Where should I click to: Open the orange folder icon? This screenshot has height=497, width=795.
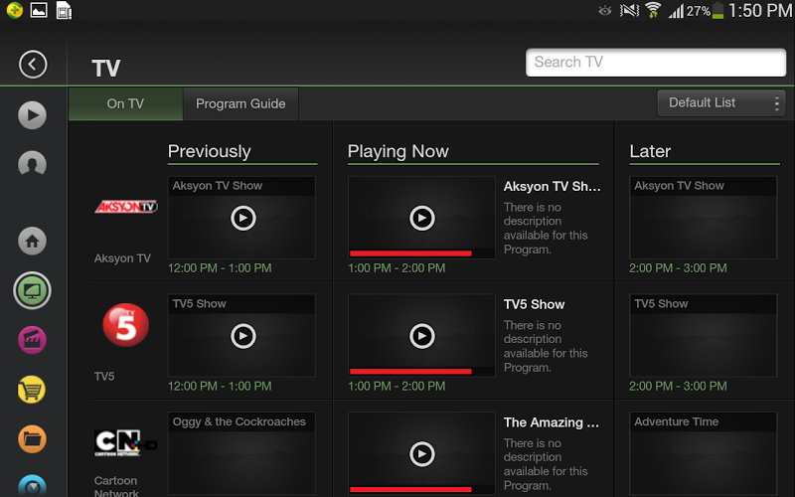(x=33, y=437)
